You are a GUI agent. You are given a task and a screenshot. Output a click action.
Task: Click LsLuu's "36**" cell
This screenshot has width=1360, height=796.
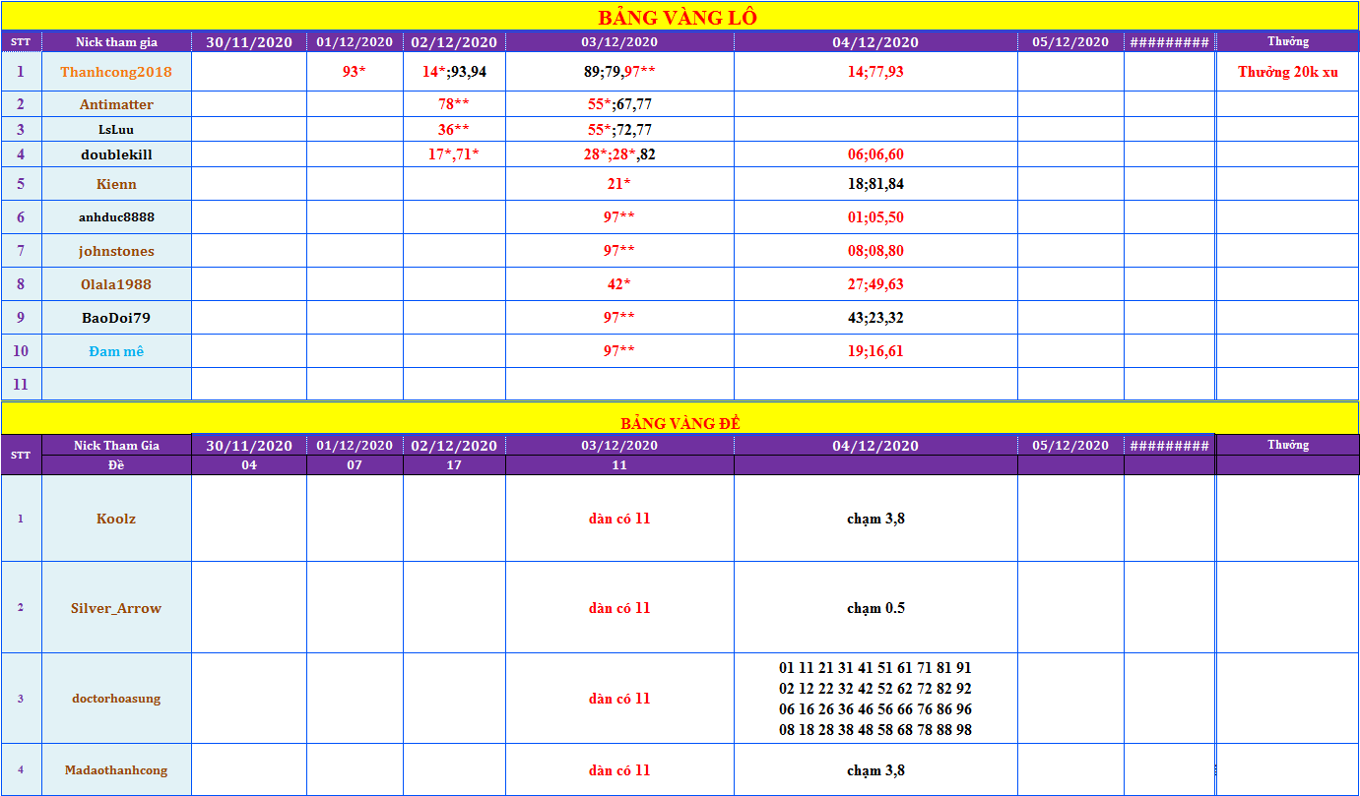pos(454,130)
